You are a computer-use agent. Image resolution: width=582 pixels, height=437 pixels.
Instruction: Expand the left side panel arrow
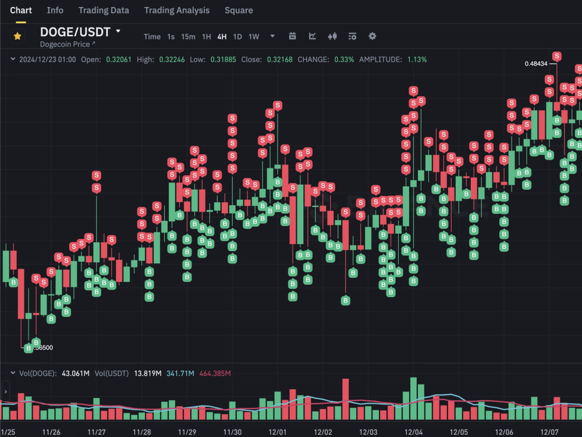(5, 392)
